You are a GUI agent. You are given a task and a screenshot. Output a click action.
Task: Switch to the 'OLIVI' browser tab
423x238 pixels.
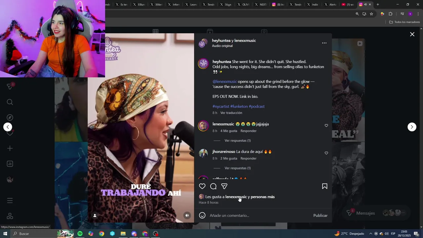(243, 5)
